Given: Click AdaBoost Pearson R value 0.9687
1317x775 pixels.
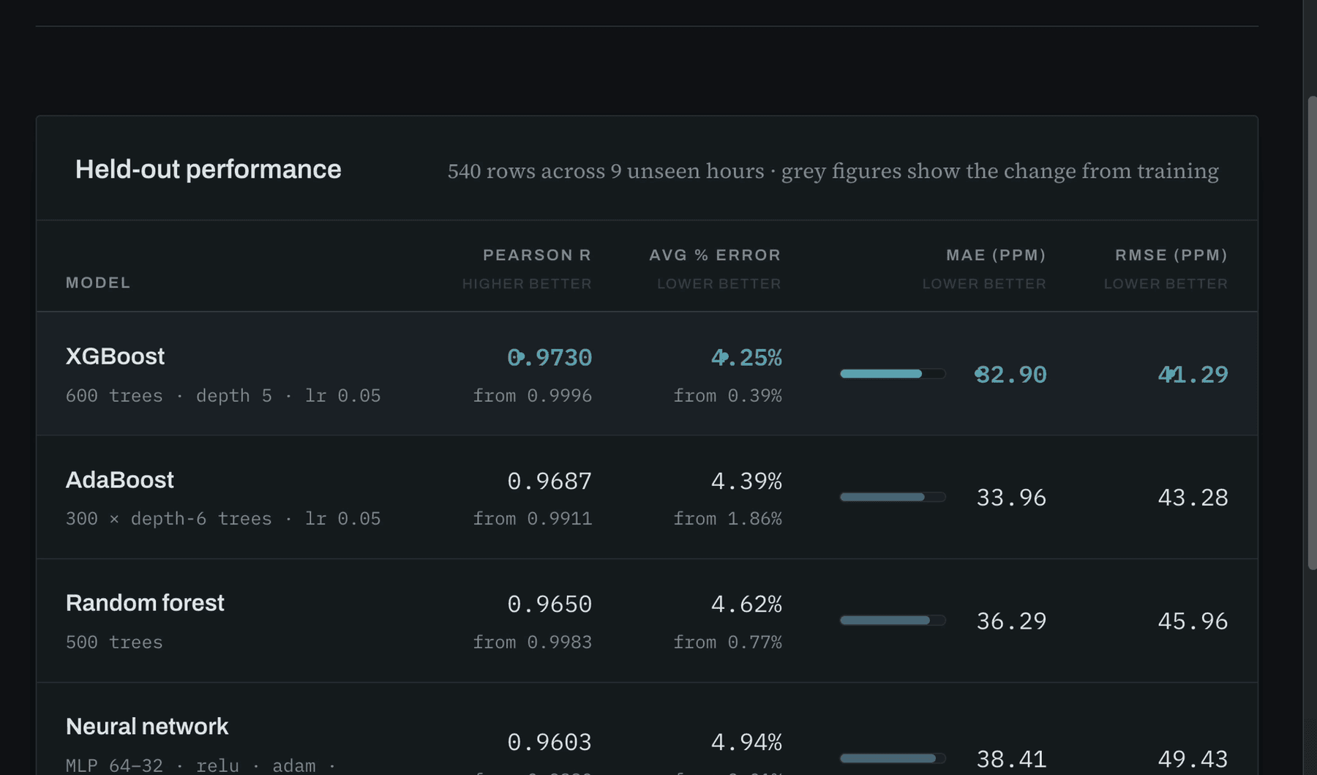Looking at the screenshot, I should click(x=549, y=481).
